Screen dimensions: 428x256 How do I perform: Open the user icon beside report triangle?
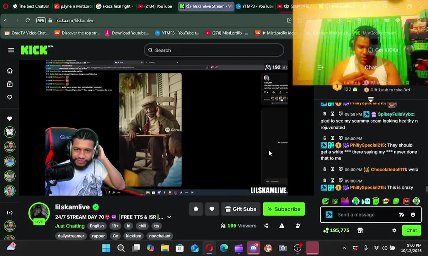298,226
